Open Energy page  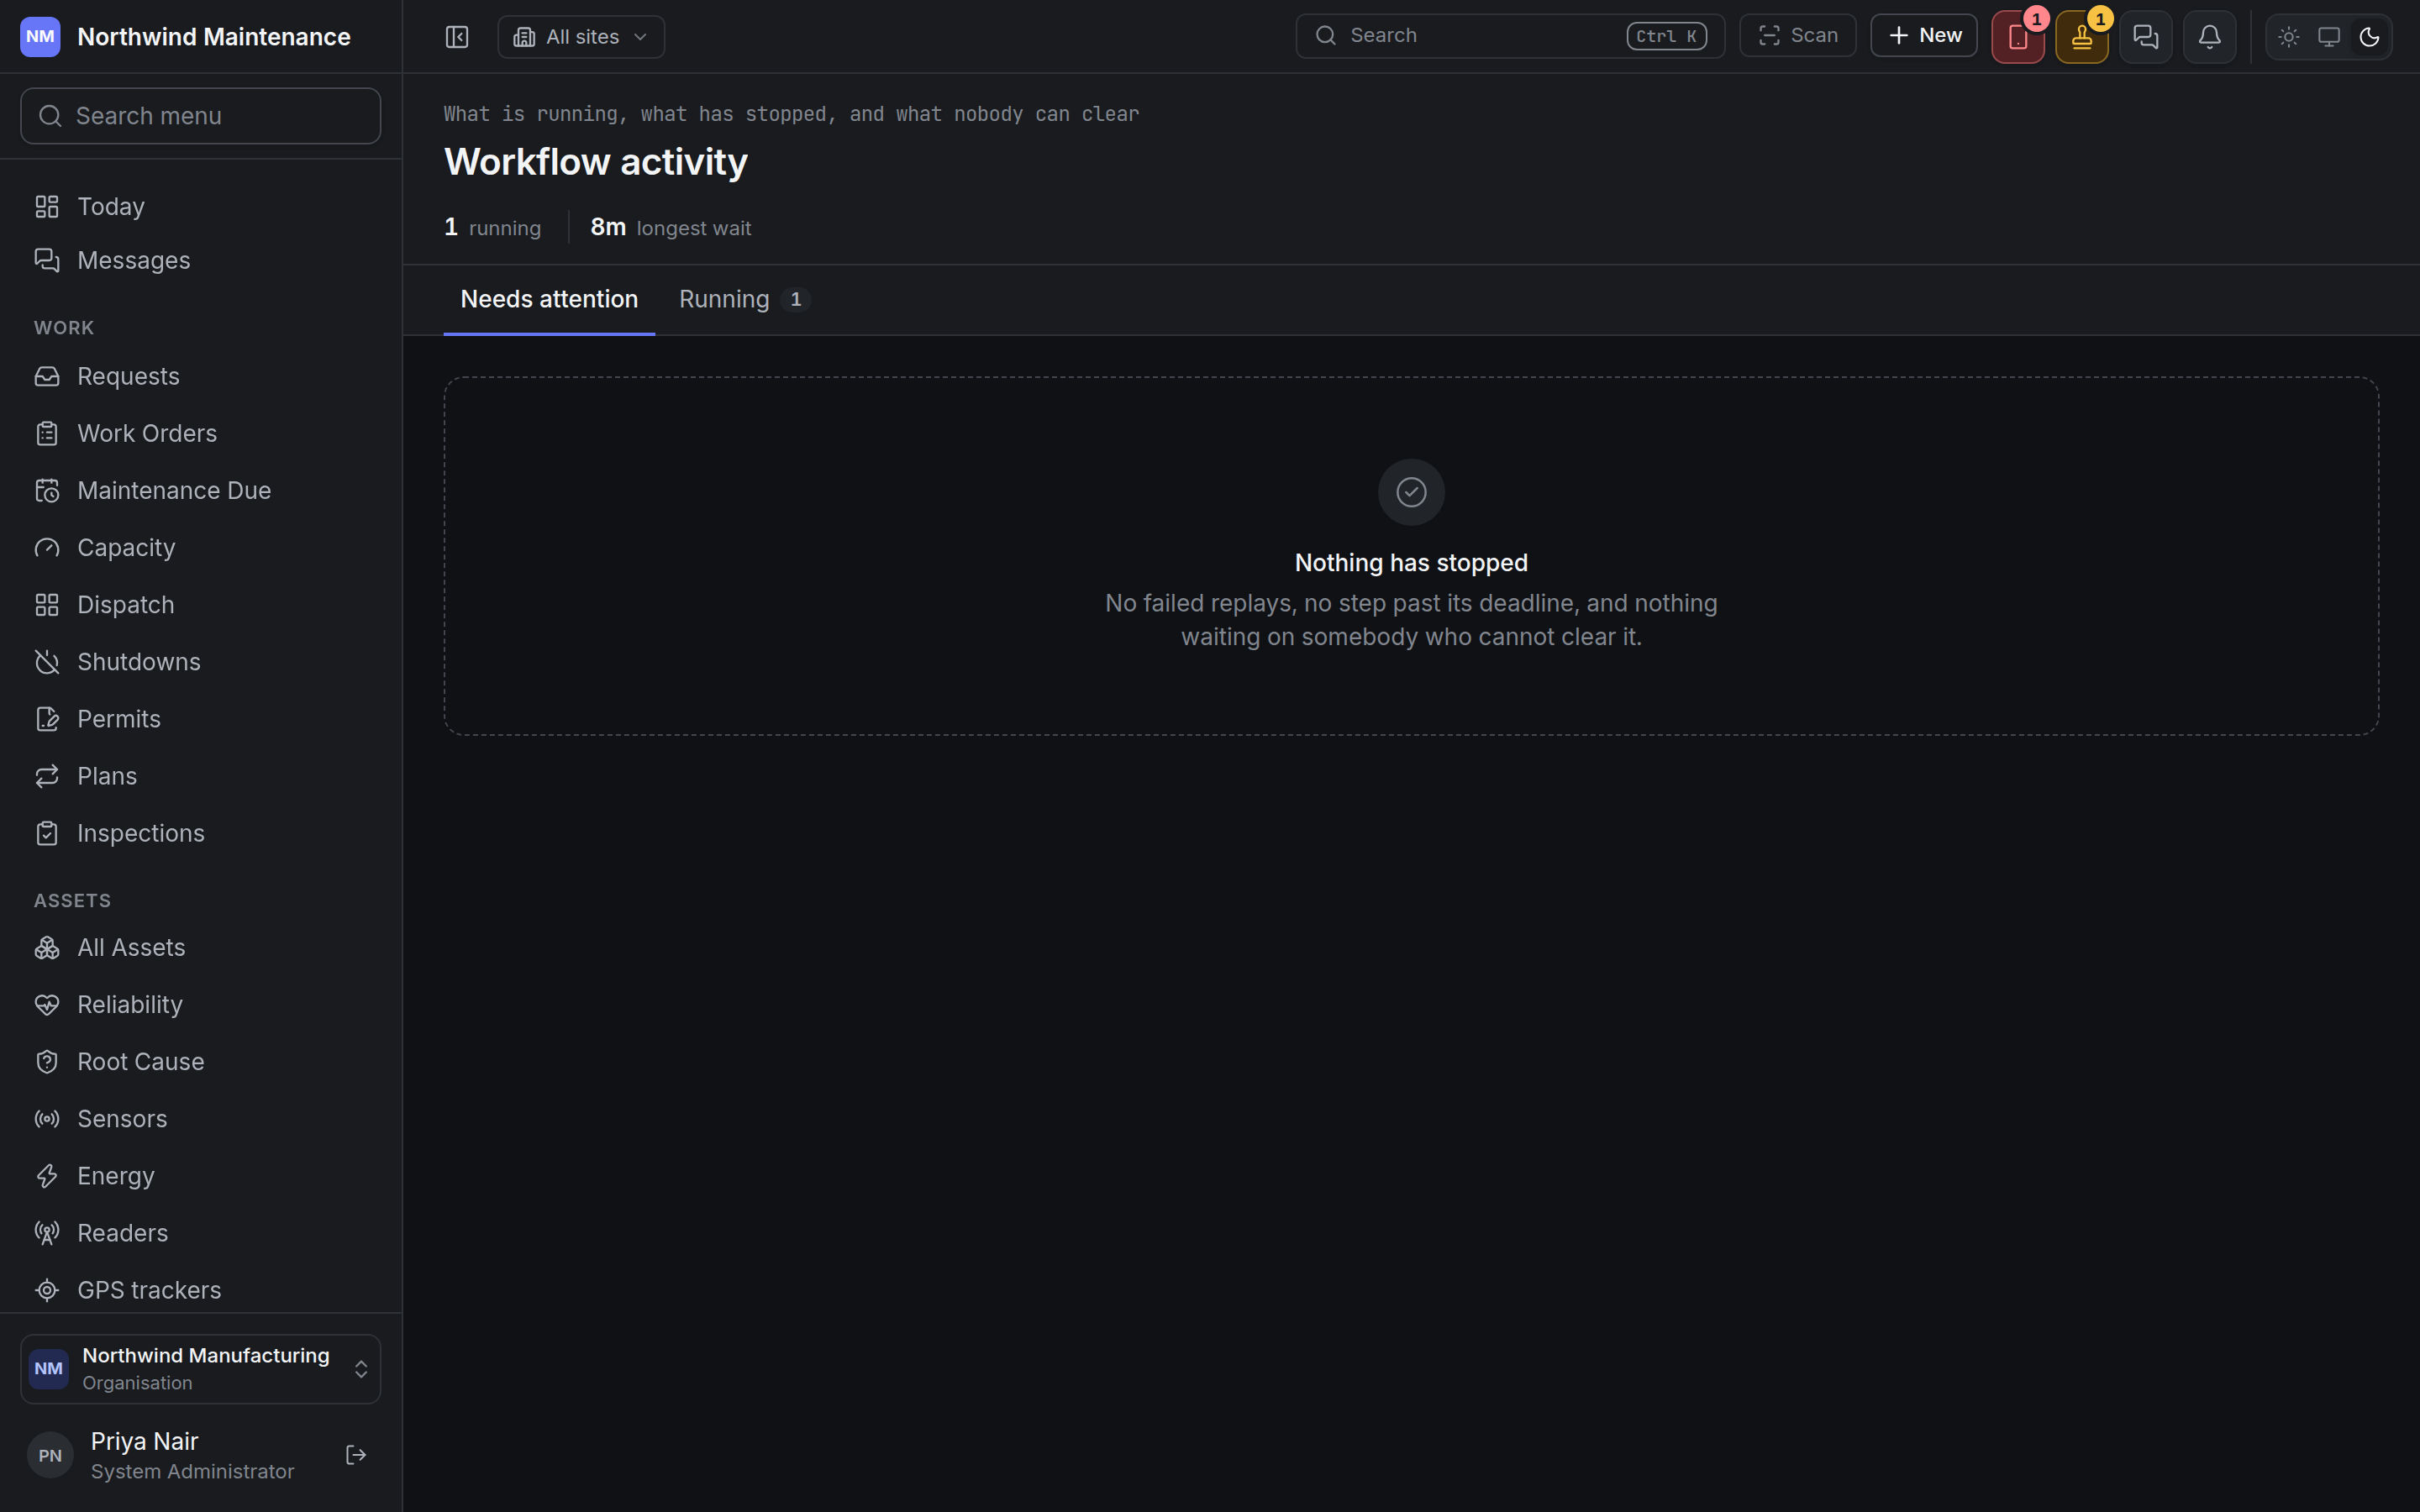(201, 1175)
